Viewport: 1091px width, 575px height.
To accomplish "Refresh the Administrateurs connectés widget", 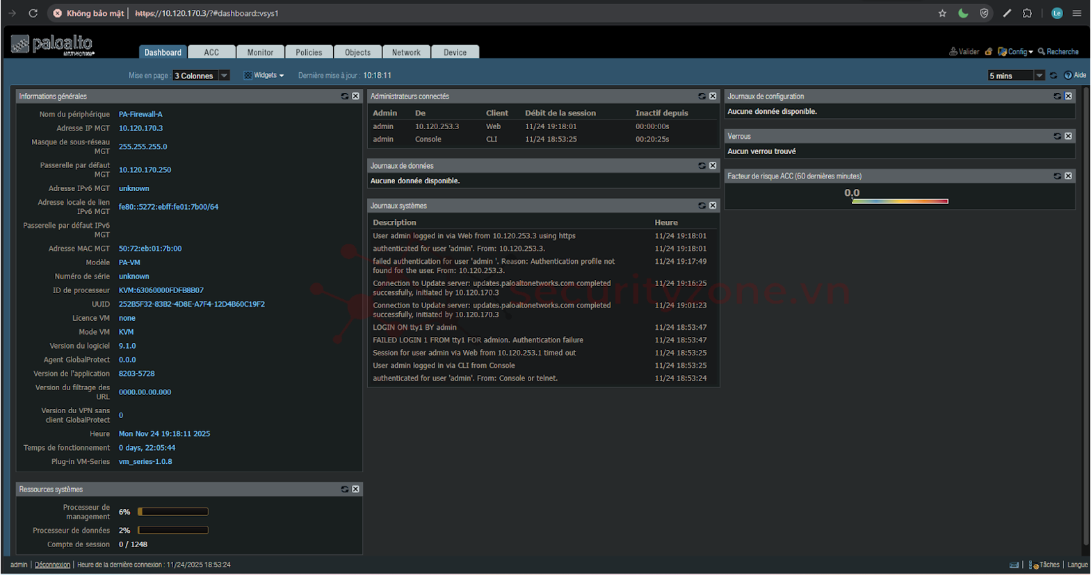I will point(702,97).
